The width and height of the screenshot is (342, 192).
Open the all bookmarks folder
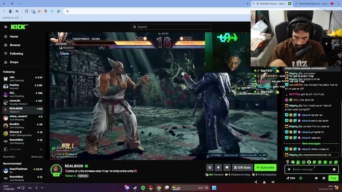10,18
